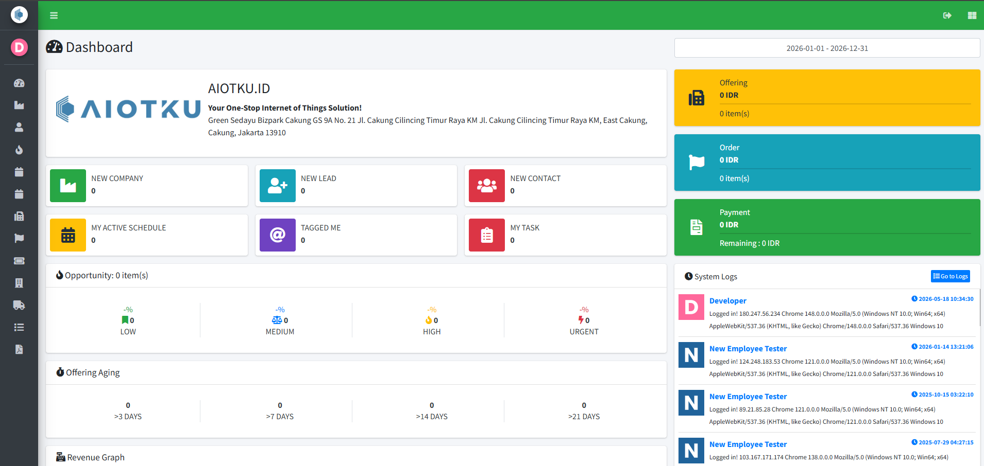Open the grid apps icon in top bar

pos(972,15)
